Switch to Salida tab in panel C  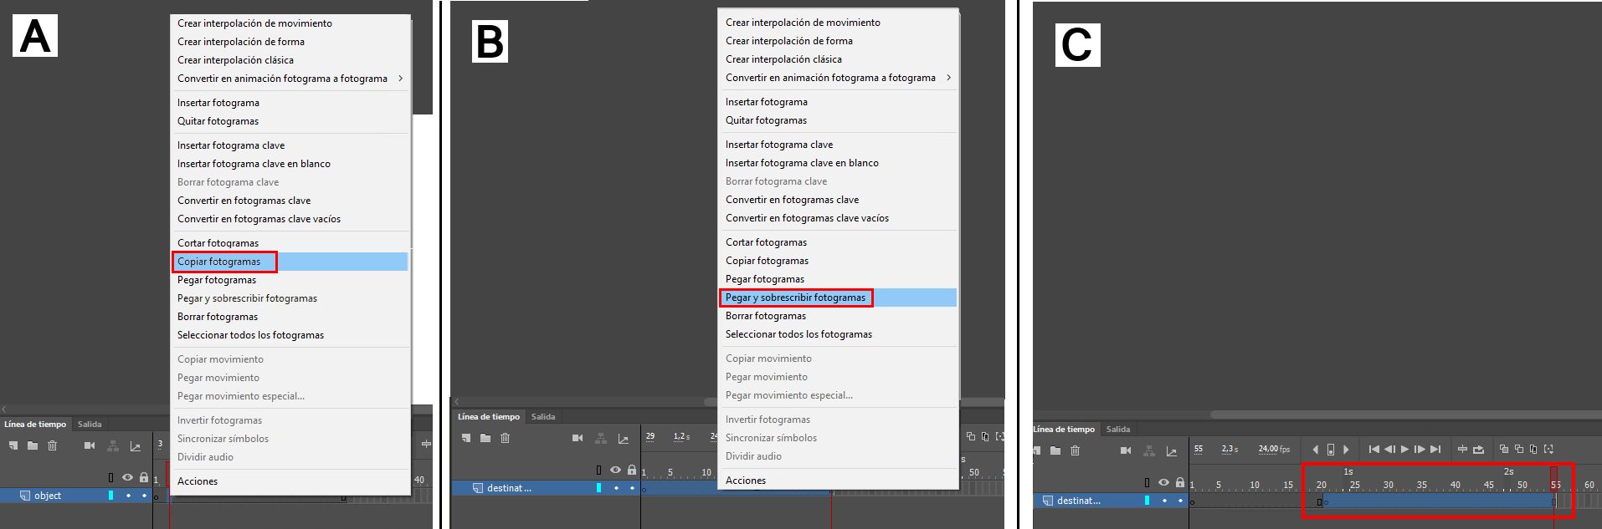(x=1118, y=430)
